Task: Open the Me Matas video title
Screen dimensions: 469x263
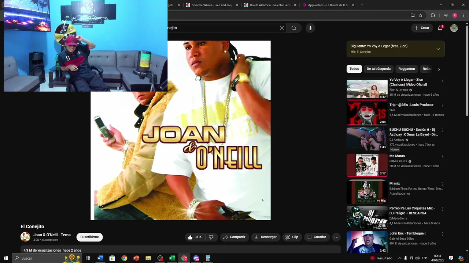Action: tap(397, 156)
